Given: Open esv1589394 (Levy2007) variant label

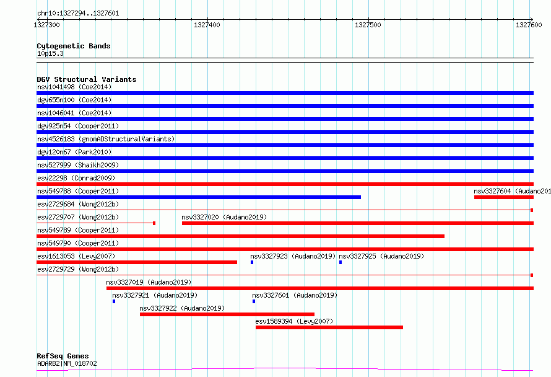Looking at the screenshot, I should click(x=294, y=321).
